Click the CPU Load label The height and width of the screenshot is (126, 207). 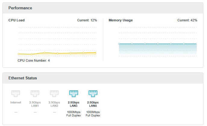[x=17, y=20]
